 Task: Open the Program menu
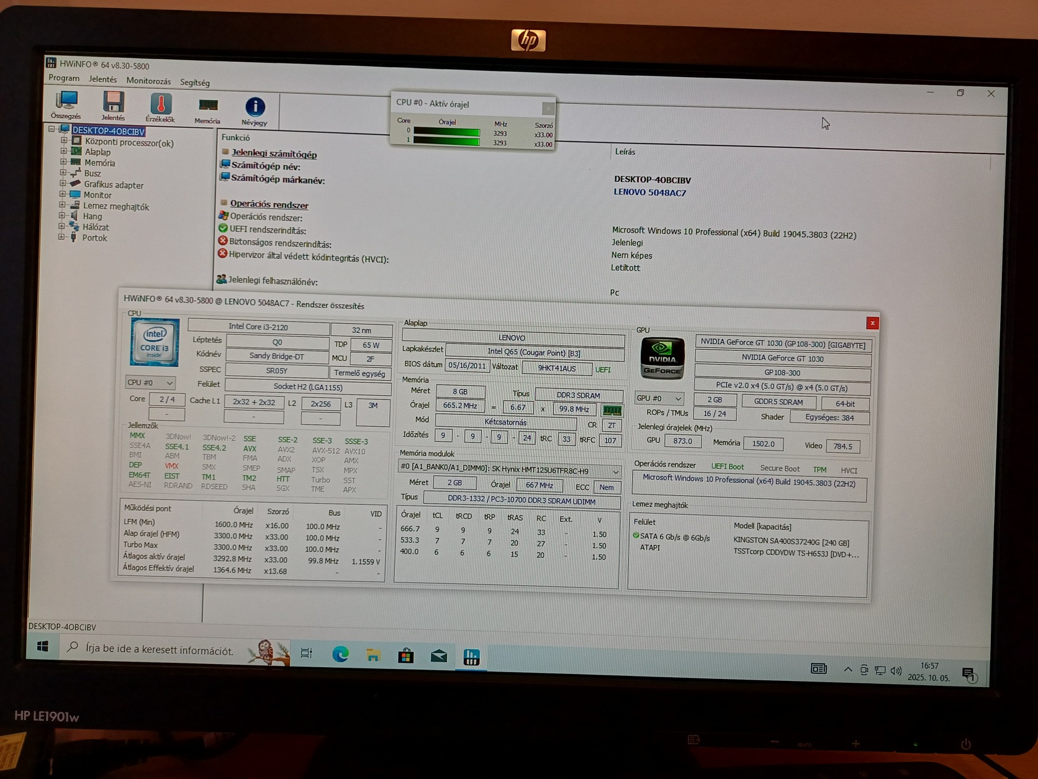64,78
